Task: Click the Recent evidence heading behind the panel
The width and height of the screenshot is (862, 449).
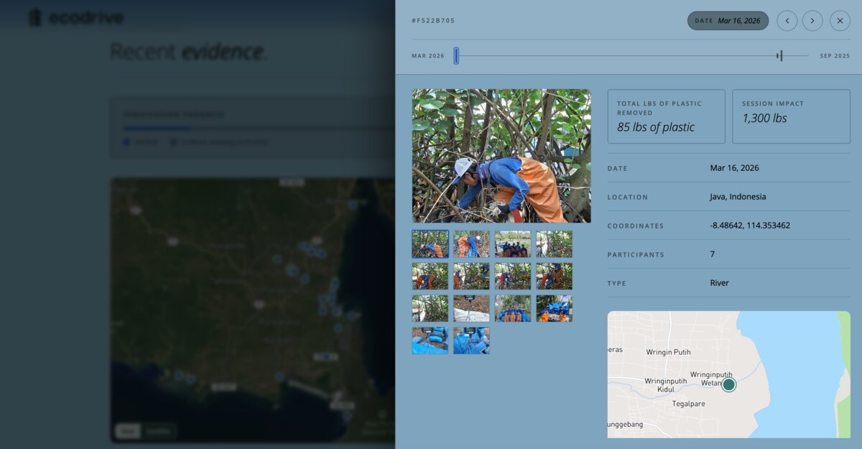Action: [x=189, y=52]
